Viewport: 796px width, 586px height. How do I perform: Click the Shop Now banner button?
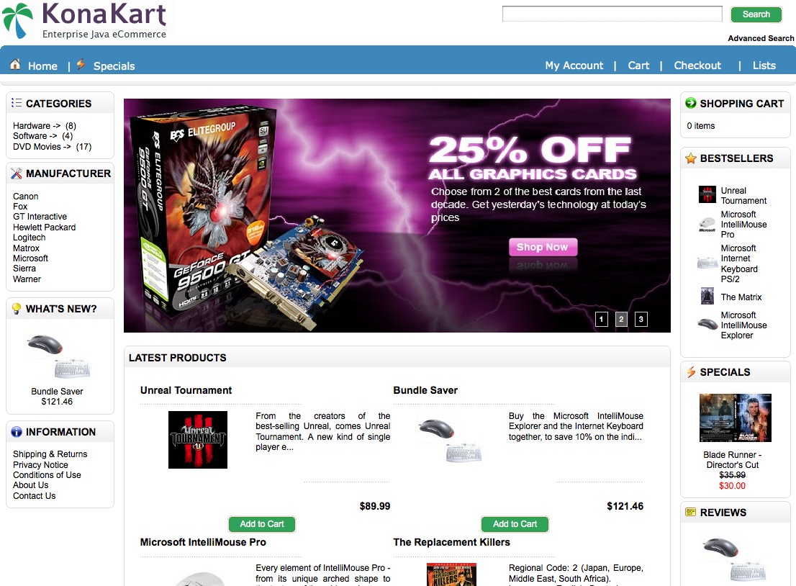click(543, 247)
